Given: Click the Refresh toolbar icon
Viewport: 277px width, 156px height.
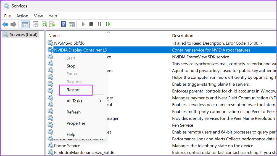Looking at the screenshot, I should pos(44,24).
